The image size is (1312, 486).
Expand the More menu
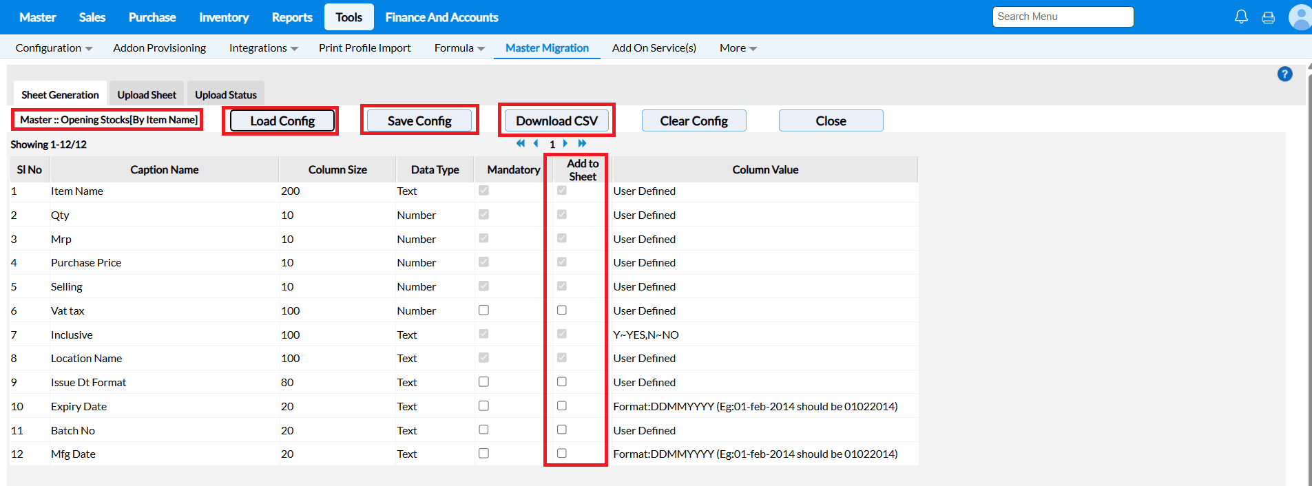(x=738, y=48)
